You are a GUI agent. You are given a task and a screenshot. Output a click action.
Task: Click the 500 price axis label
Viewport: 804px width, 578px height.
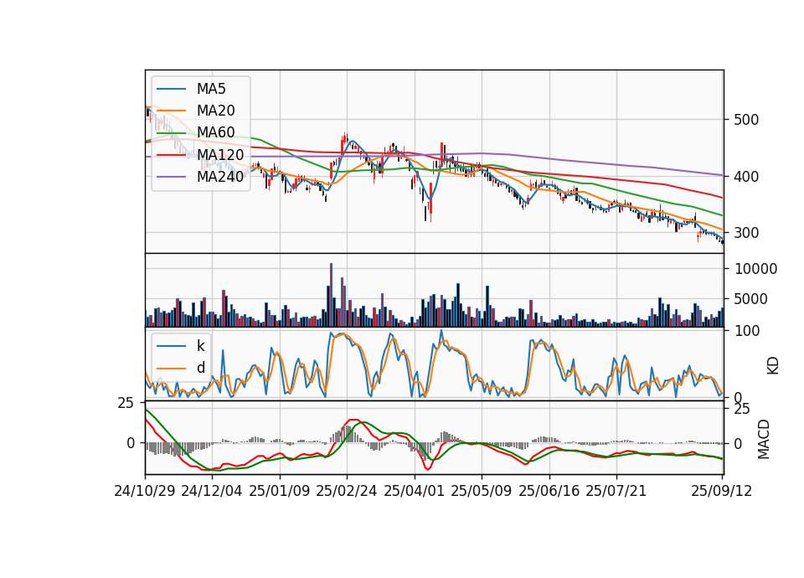tap(746, 120)
